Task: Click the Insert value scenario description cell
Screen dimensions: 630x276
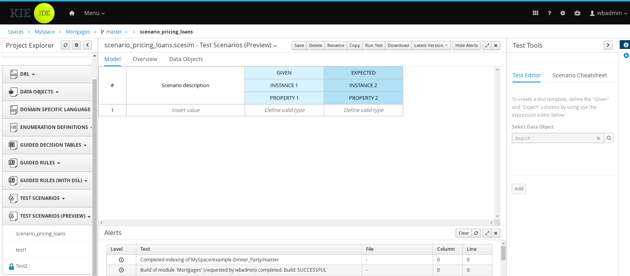Action: (x=186, y=110)
